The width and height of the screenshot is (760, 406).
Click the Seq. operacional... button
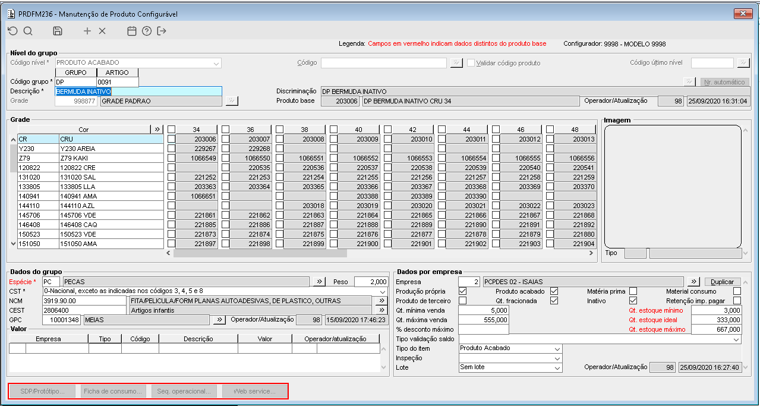click(184, 391)
